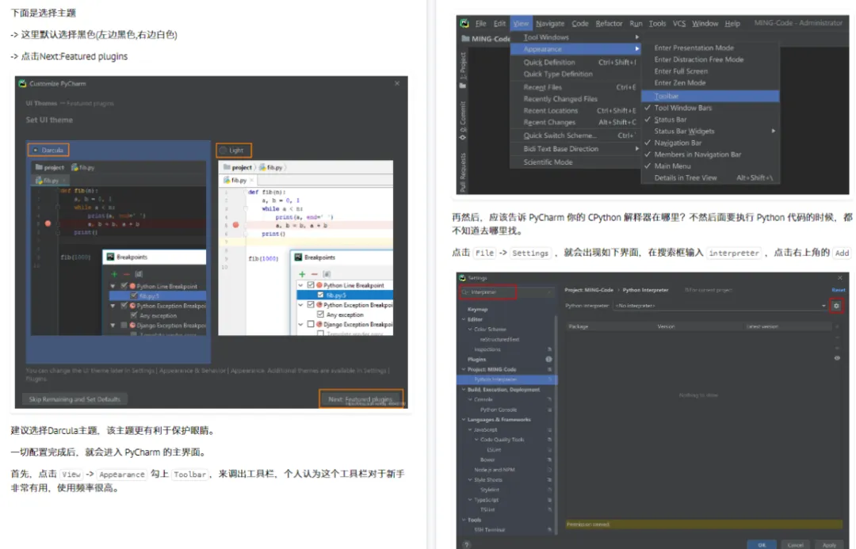856x549 pixels.
Task: Select the Light theme radio button
Action: click(223, 150)
